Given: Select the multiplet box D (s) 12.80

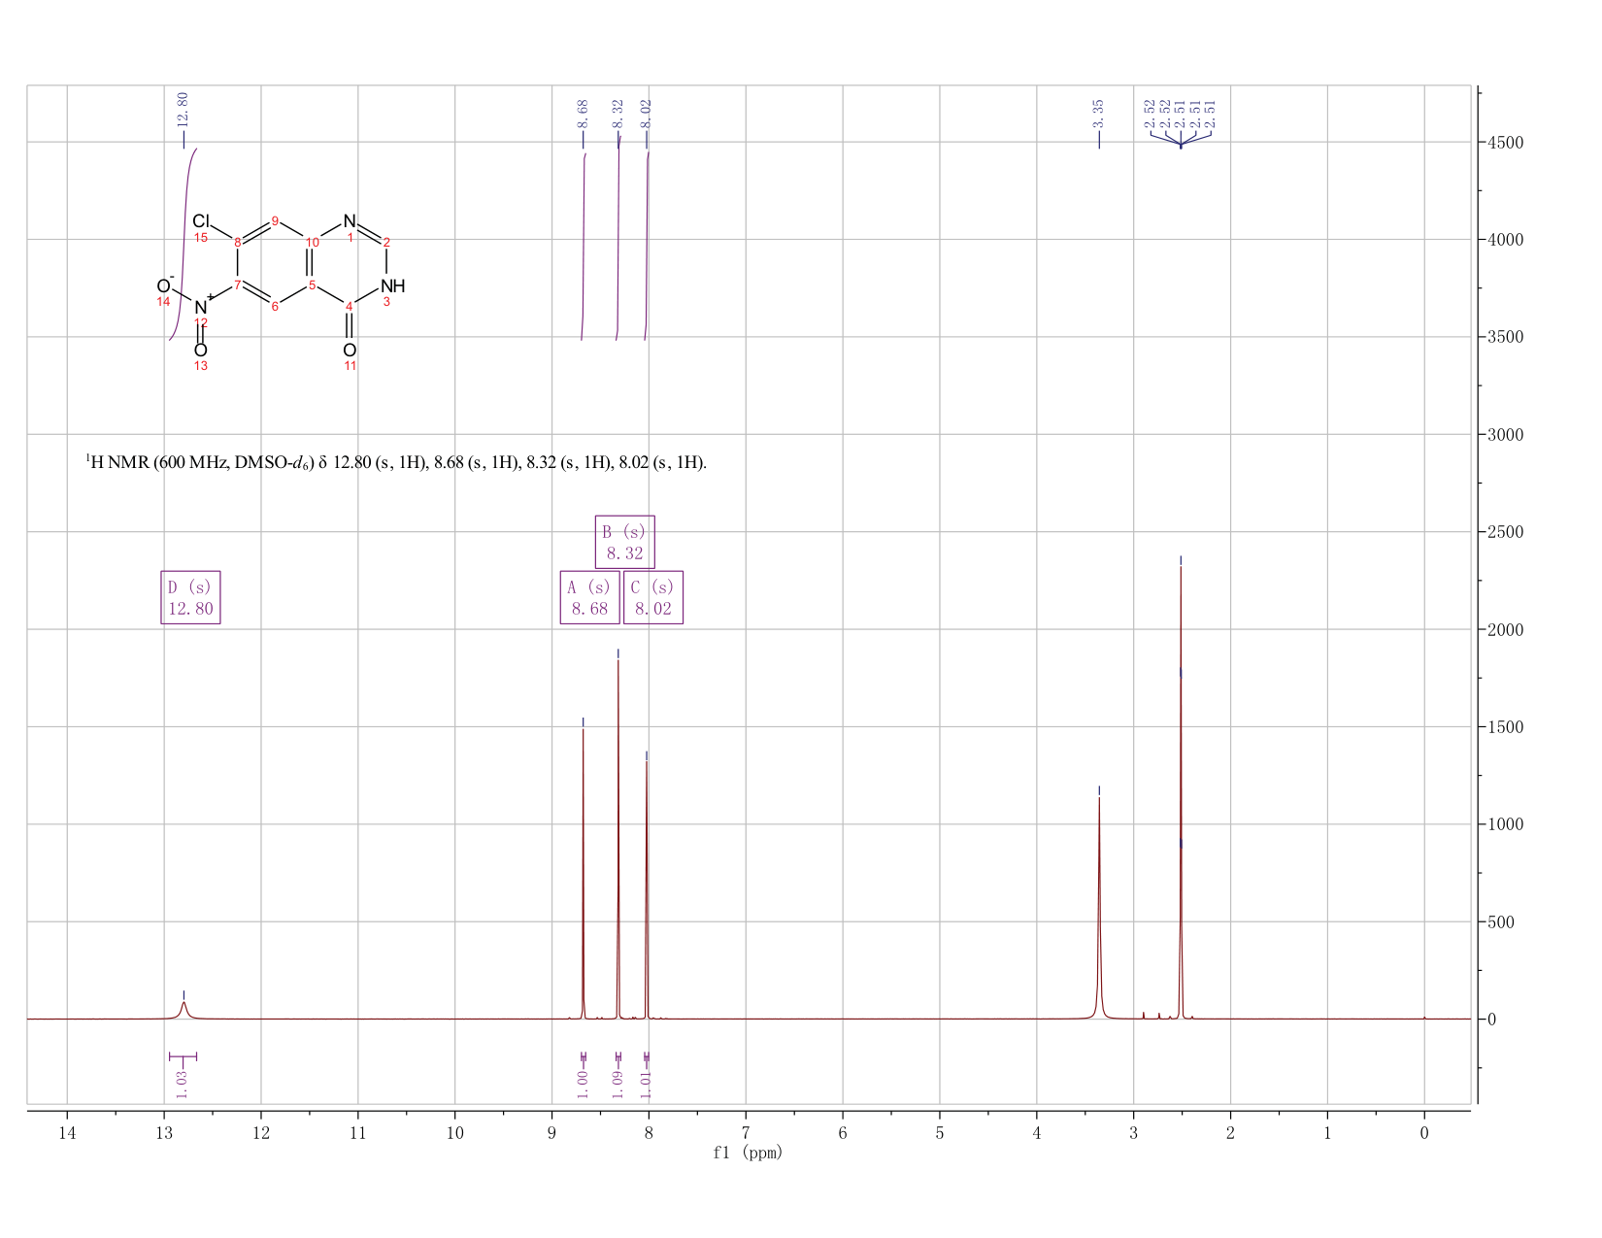Looking at the screenshot, I should pyautogui.click(x=190, y=597).
